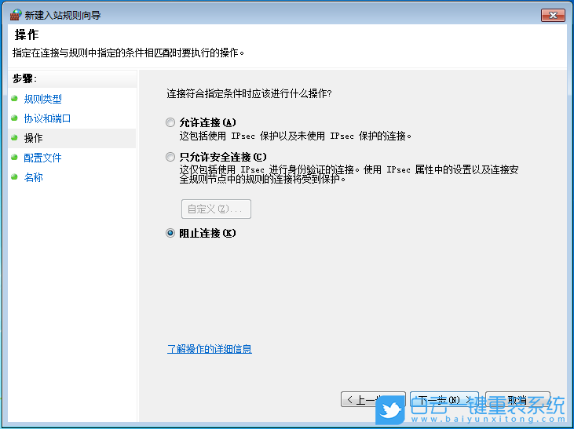Click the 下一步(N) next button
The width and height of the screenshot is (574, 429).
[x=444, y=399]
